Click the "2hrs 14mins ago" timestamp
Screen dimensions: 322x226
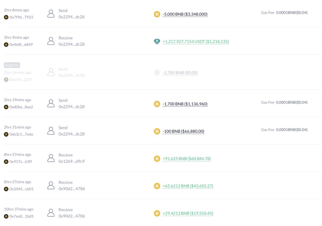pyautogui.click(x=17, y=72)
